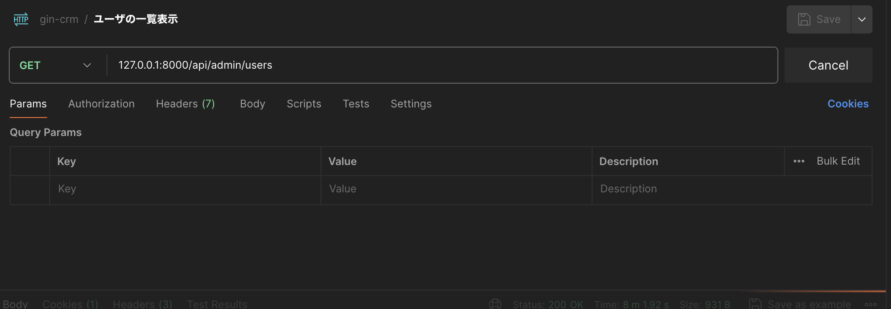Open the Cookies link
The width and height of the screenshot is (891, 309).
tap(847, 104)
